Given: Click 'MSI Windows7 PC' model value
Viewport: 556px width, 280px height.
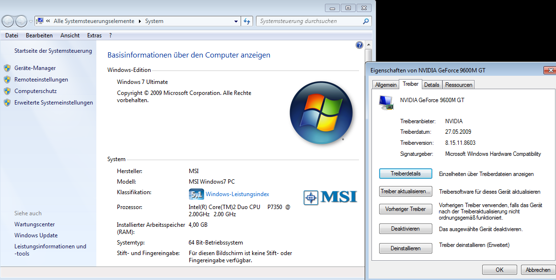Looking at the screenshot, I should coord(212,182).
